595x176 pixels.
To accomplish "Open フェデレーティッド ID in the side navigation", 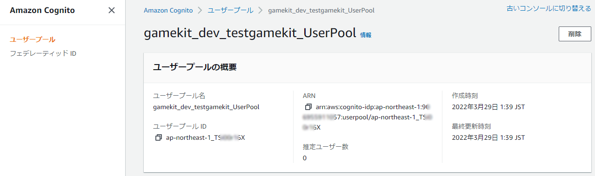I will (43, 53).
